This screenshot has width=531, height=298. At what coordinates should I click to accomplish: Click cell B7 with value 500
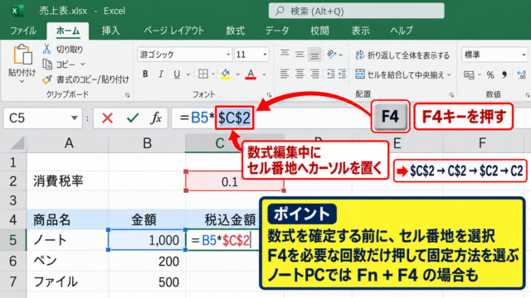point(147,281)
